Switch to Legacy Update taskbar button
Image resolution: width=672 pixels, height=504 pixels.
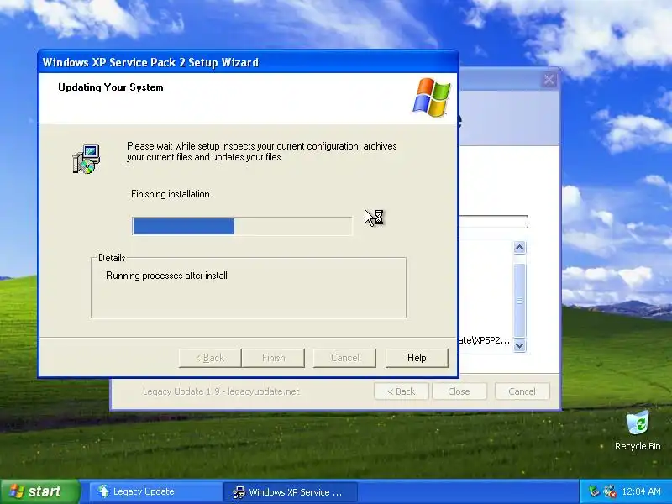point(155,491)
